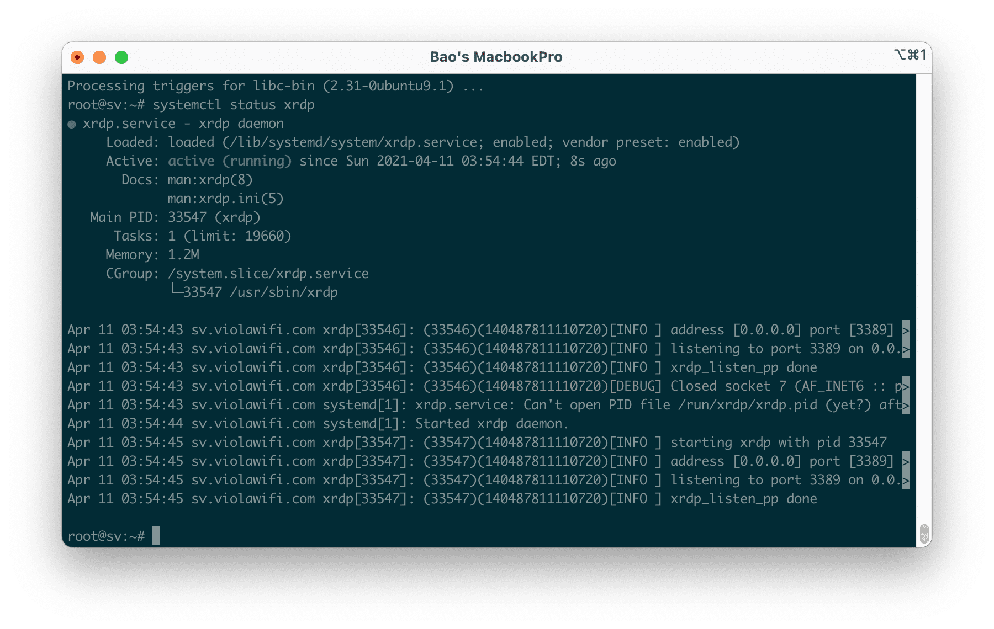
Task: Click the 'Processing triggers for libc-bin' line
Action: pos(276,86)
